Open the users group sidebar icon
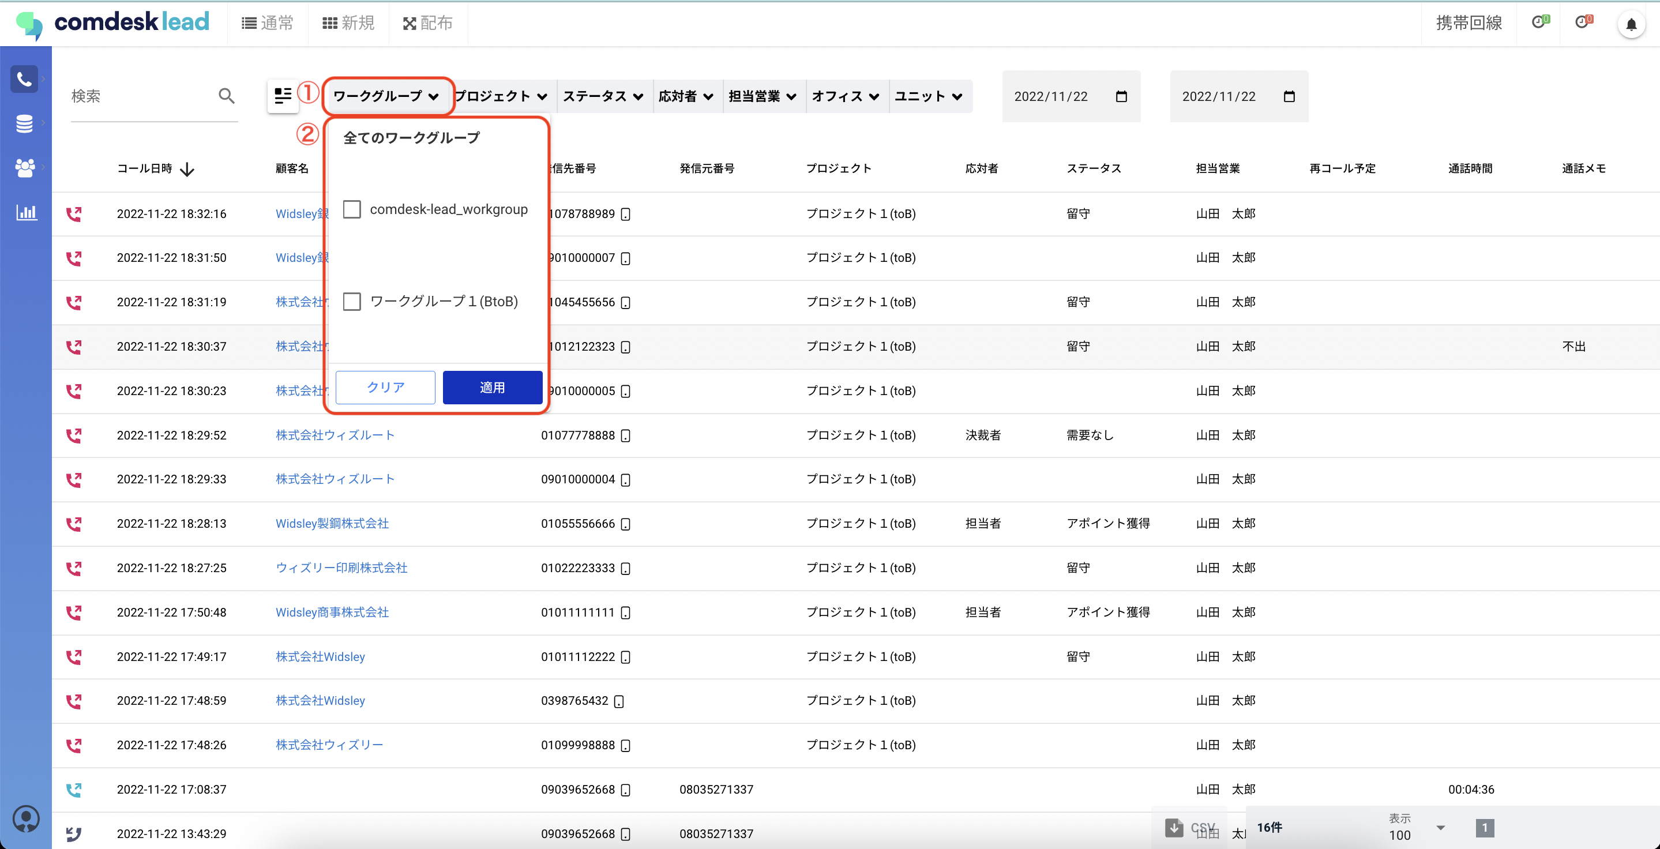 coord(24,167)
